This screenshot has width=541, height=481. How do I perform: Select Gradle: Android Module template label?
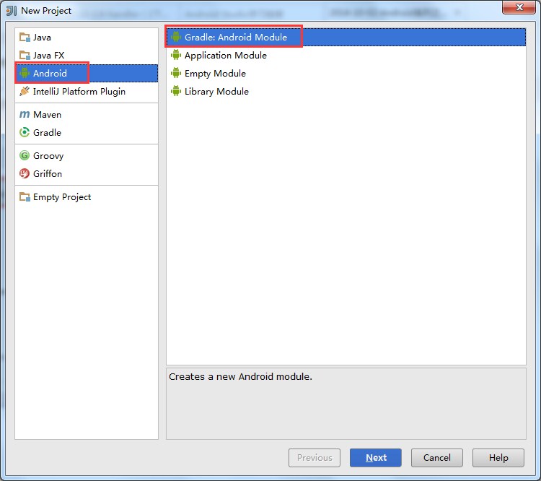pyautogui.click(x=236, y=38)
